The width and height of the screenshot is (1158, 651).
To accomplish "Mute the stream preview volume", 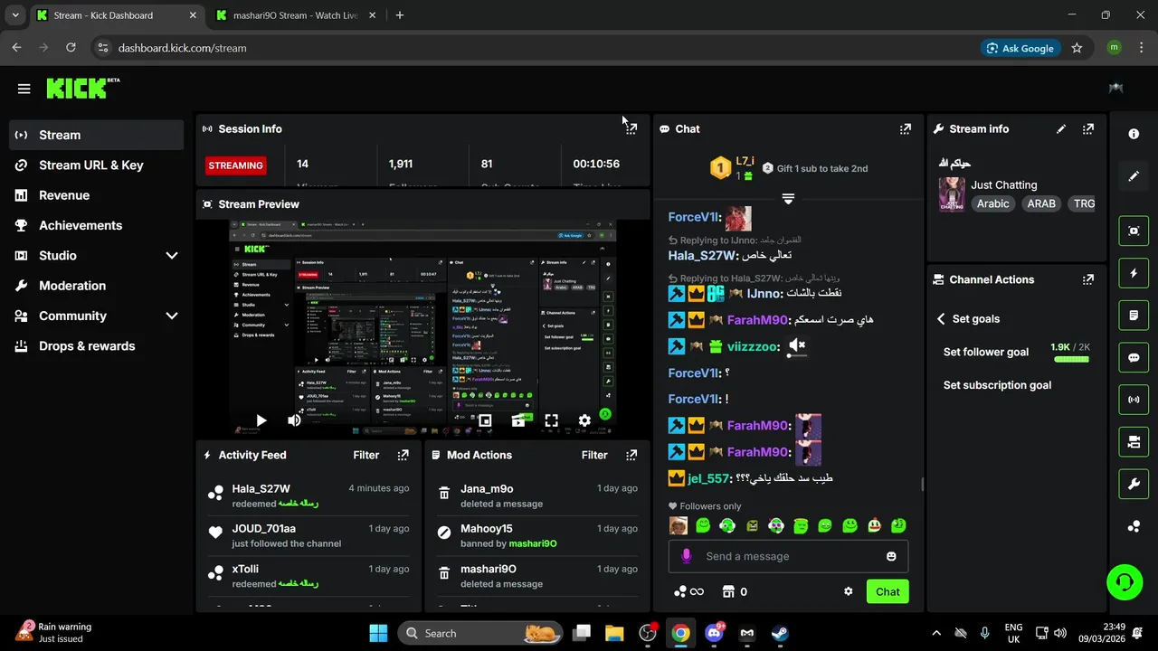I will coord(294,420).
